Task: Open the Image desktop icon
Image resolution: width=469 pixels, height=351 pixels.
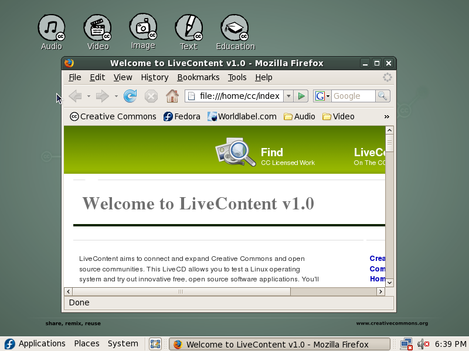Action: pyautogui.click(x=143, y=32)
